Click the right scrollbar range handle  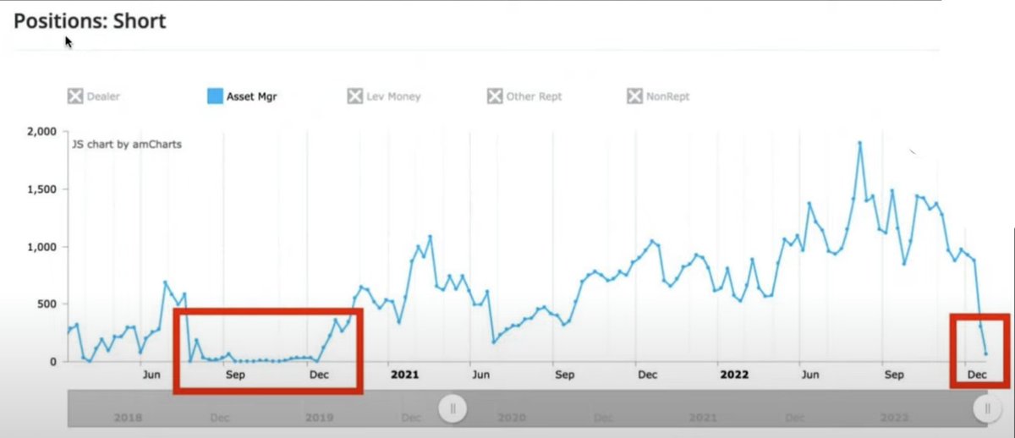point(985,409)
